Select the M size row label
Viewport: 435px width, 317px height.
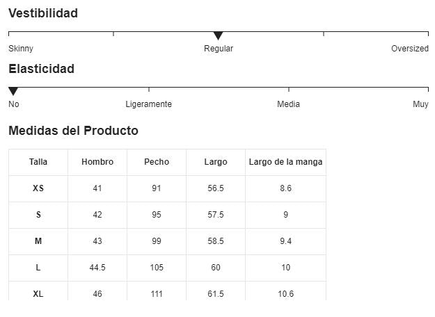pyautogui.click(x=38, y=241)
